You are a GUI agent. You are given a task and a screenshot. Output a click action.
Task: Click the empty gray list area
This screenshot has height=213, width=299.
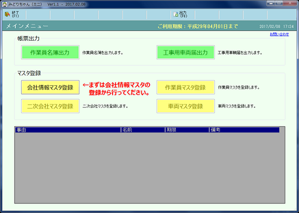[149, 167]
